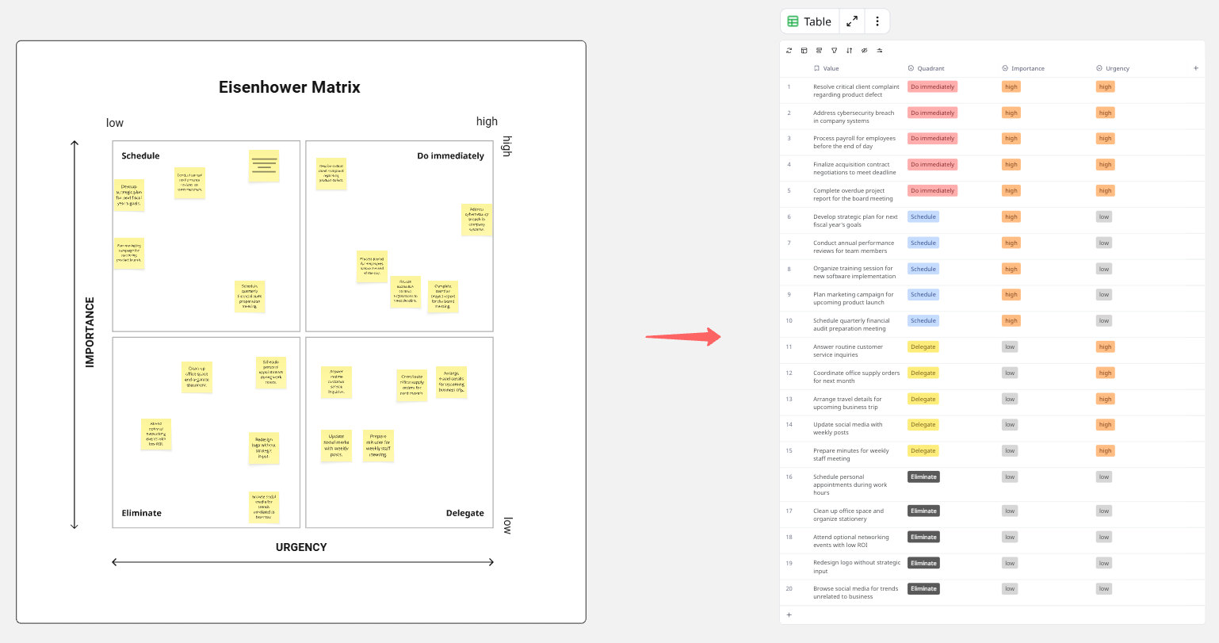Open the filter funnel icon
Viewport: 1219px width, 643px height.
(x=834, y=51)
